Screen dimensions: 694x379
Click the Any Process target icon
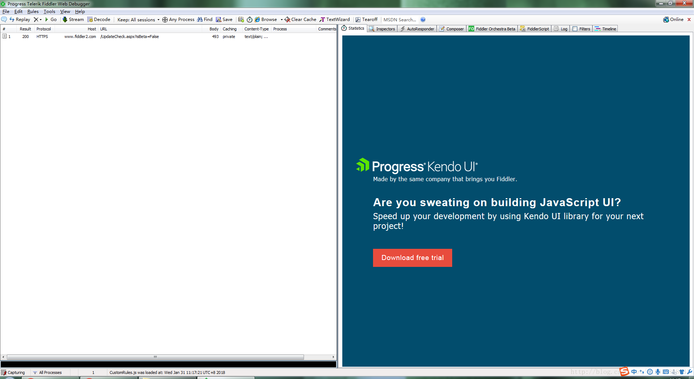(x=165, y=20)
